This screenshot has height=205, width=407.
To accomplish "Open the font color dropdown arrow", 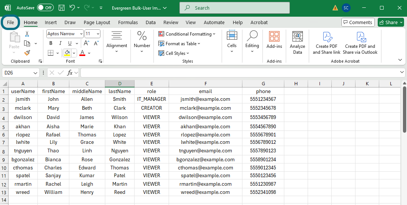I will 89,53.
